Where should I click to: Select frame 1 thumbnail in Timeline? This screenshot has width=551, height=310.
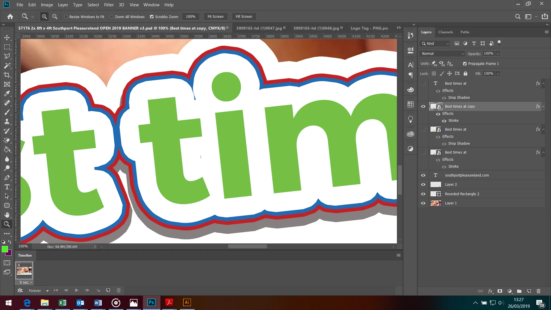tap(24, 270)
